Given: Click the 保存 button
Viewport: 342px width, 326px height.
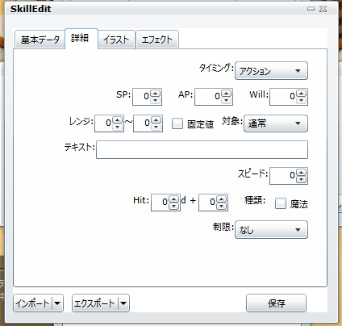Looking at the screenshot, I should (276, 303).
